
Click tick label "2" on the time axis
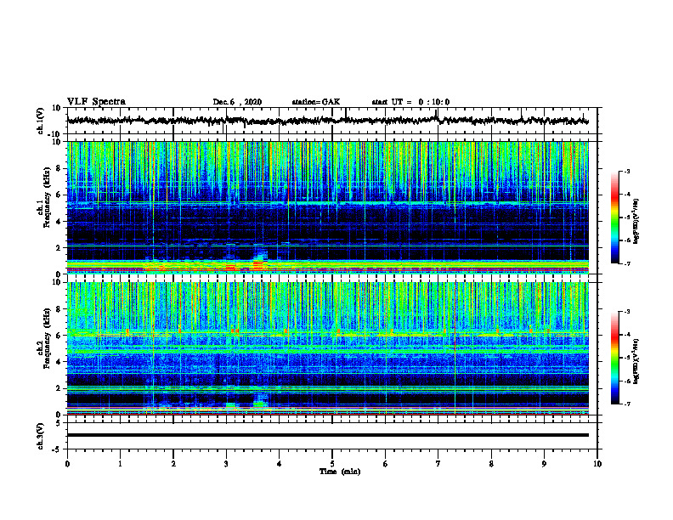173,464
